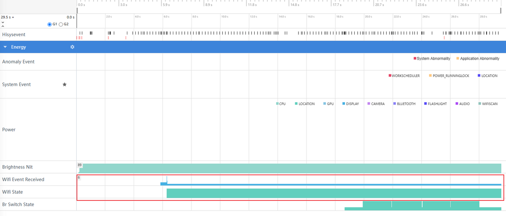Viewport: 506px width, 216px height.
Task: Click the CPU legend marker in Power
Action: (277, 104)
